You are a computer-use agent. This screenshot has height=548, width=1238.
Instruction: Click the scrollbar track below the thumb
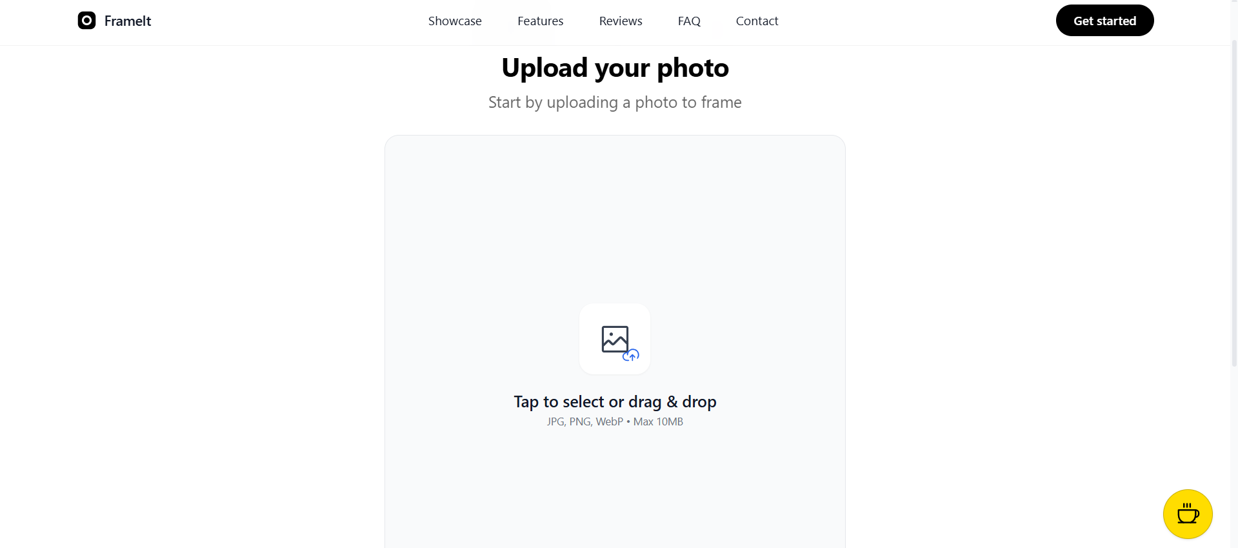1234,457
